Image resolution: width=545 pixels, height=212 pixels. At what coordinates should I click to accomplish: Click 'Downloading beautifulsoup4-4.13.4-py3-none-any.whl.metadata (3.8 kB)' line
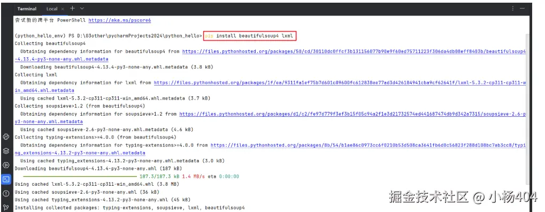tap(117, 67)
